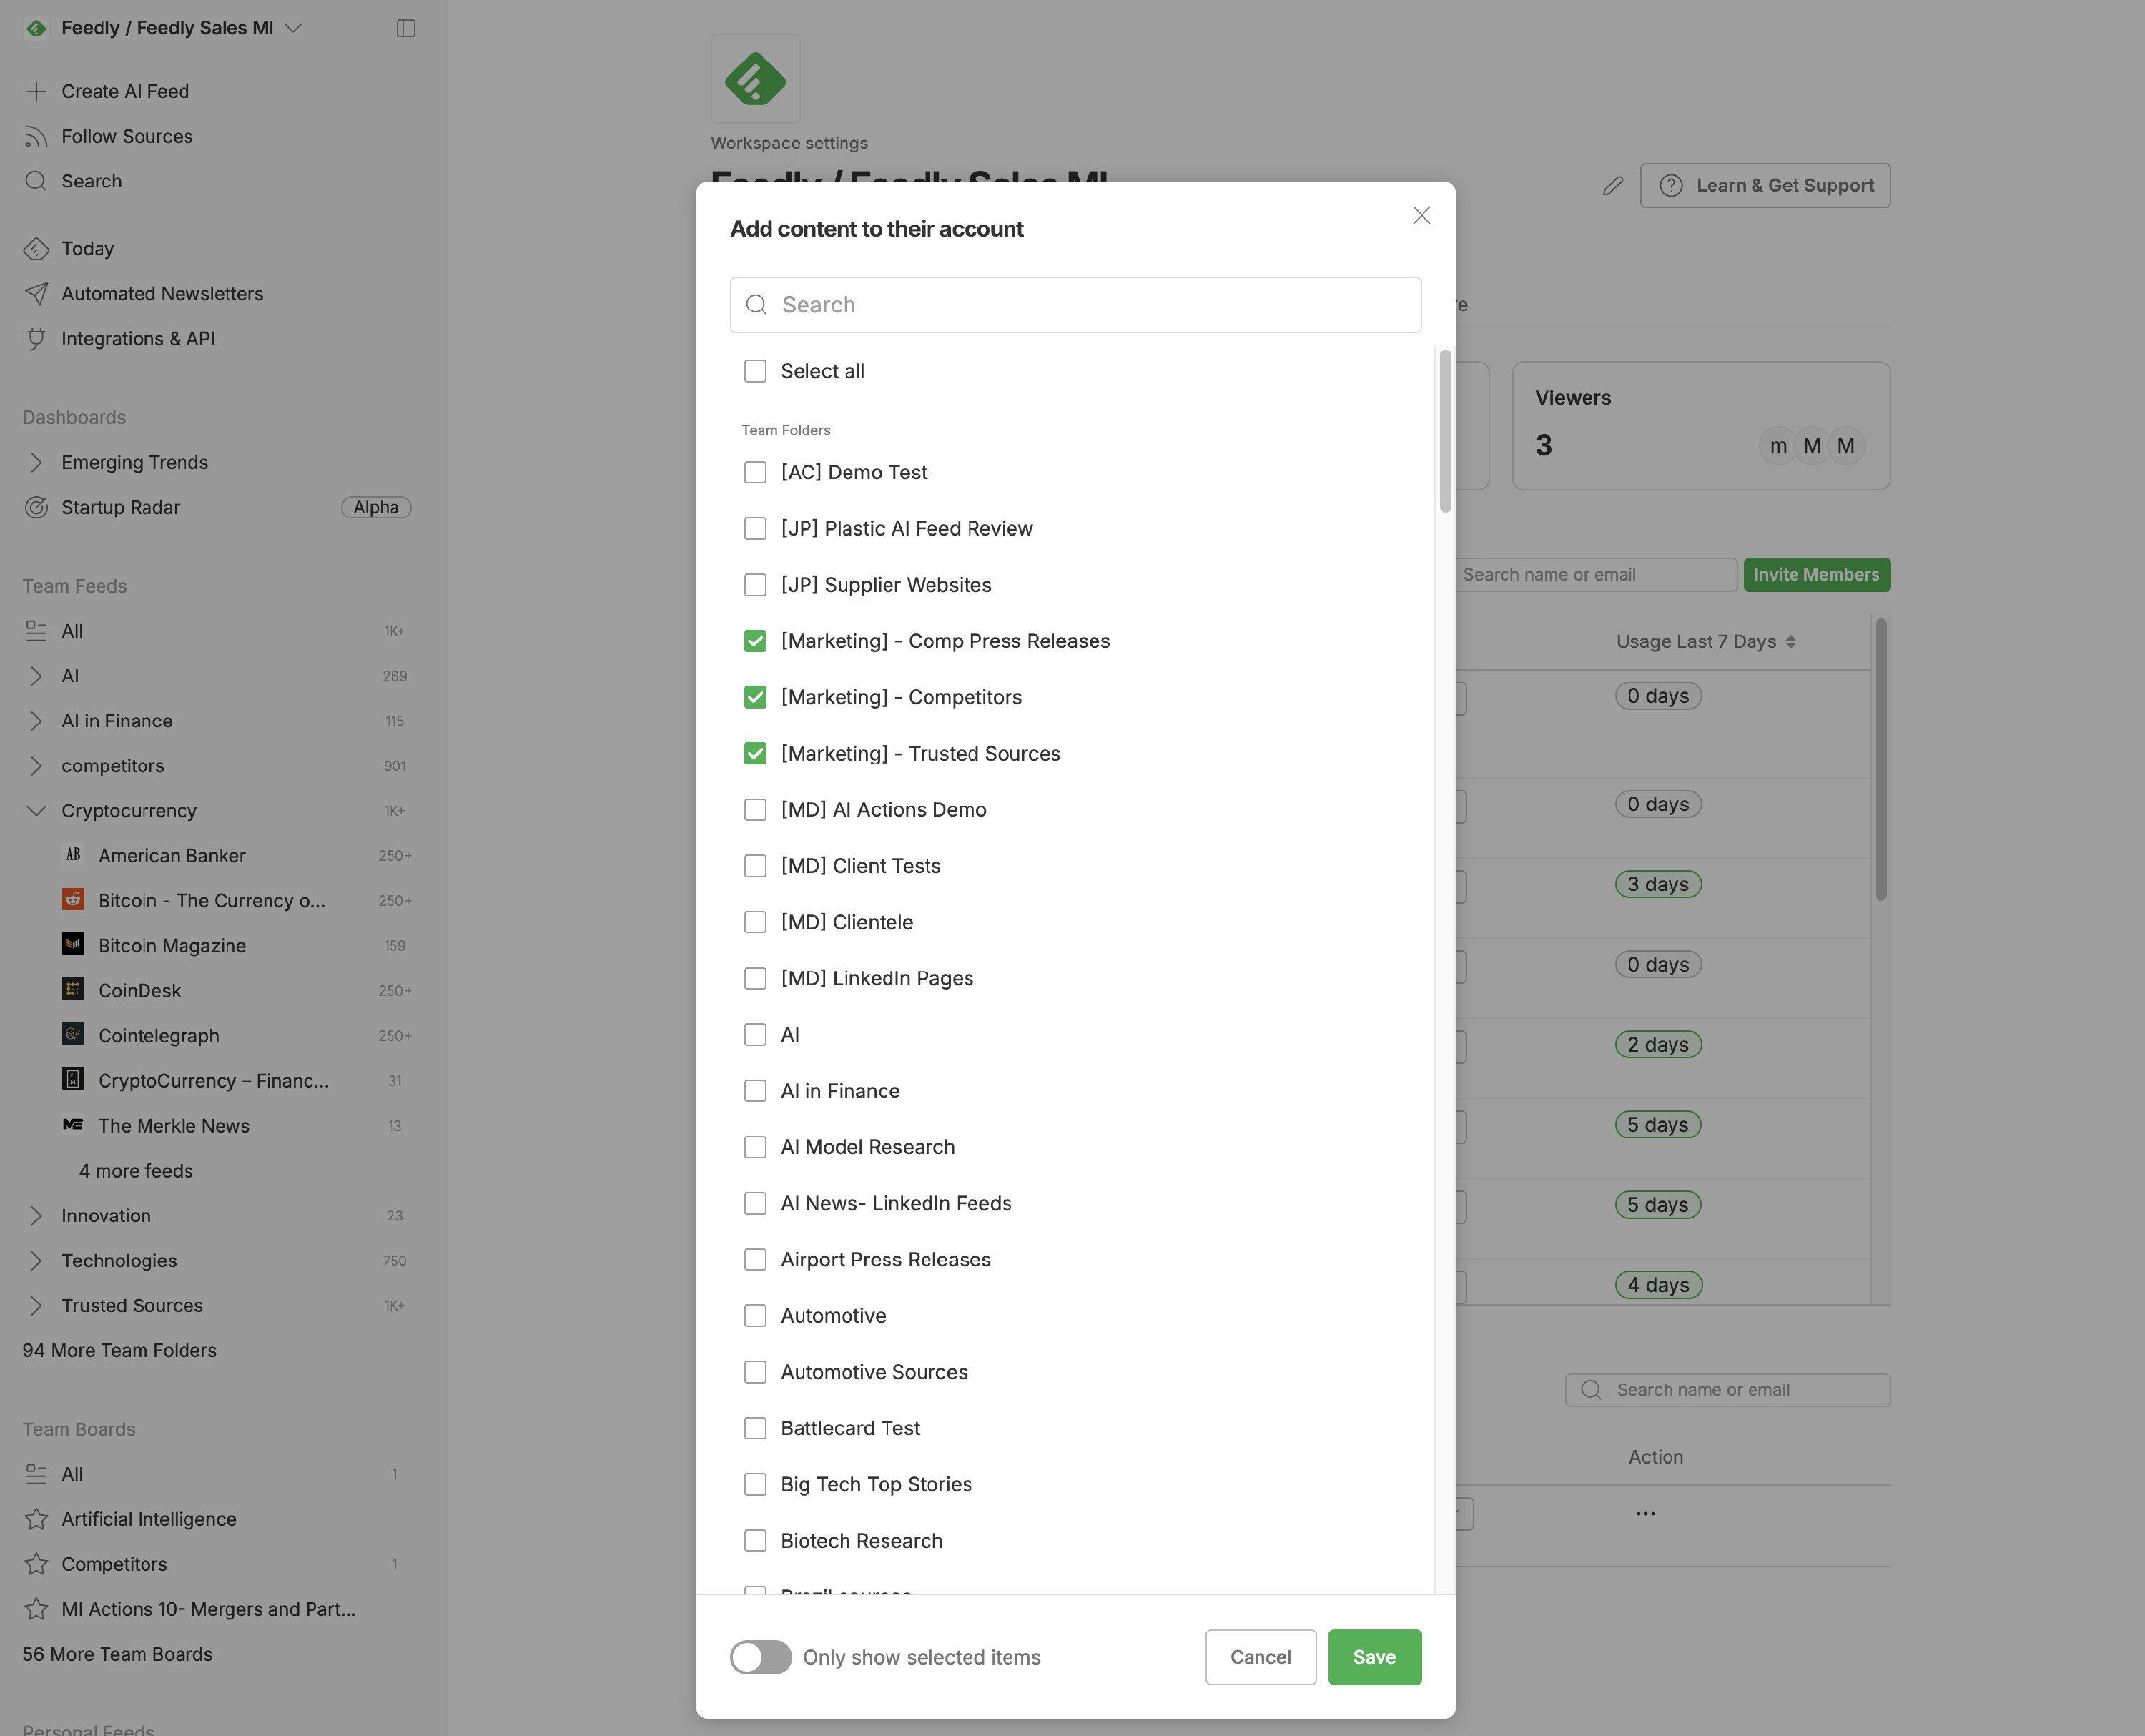The height and width of the screenshot is (1736, 2145).
Task: Check the Automotive Sources checkbox
Action: [755, 1372]
